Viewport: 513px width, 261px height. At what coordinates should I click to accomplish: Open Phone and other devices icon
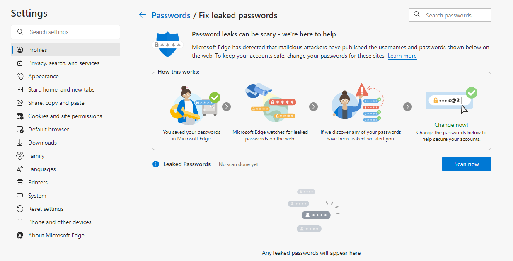(20, 222)
